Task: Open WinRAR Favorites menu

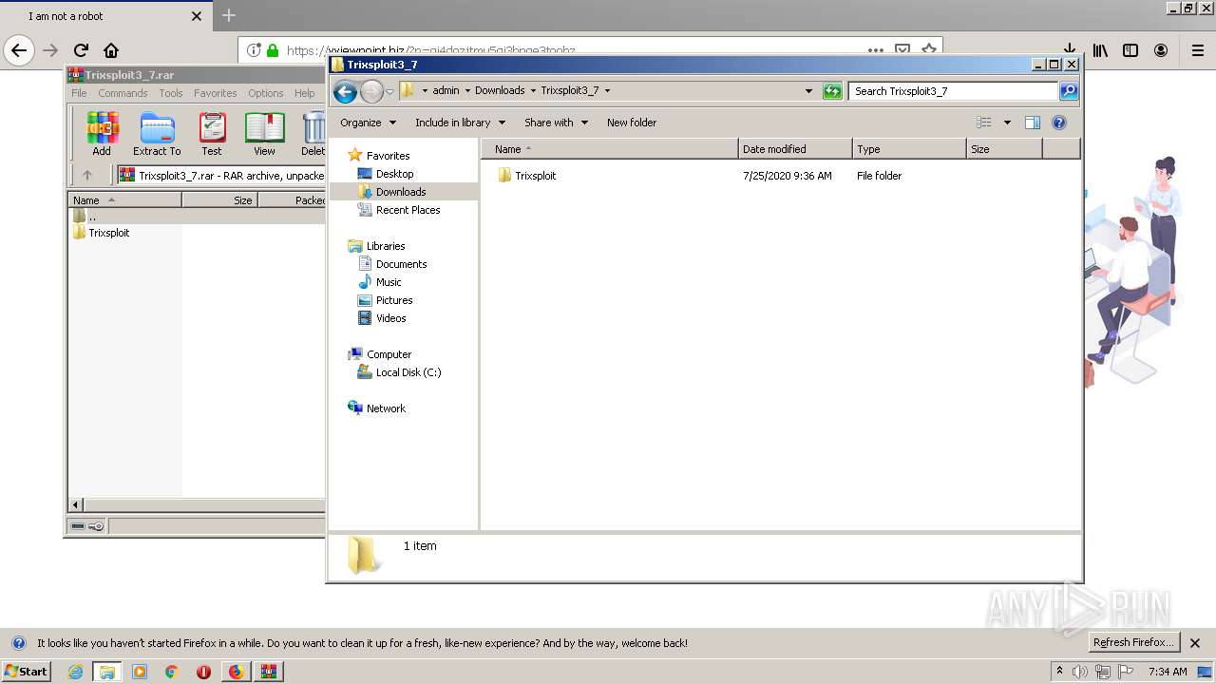Action: (x=216, y=93)
